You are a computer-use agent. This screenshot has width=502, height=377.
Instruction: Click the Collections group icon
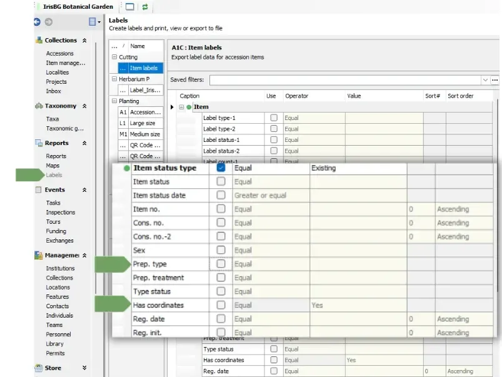[39, 40]
